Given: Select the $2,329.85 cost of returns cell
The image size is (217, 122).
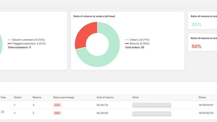Looking at the screenshot, I should tap(102, 113).
